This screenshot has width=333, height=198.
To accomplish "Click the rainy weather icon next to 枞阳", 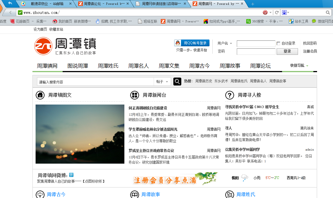I will pos(244,178).
